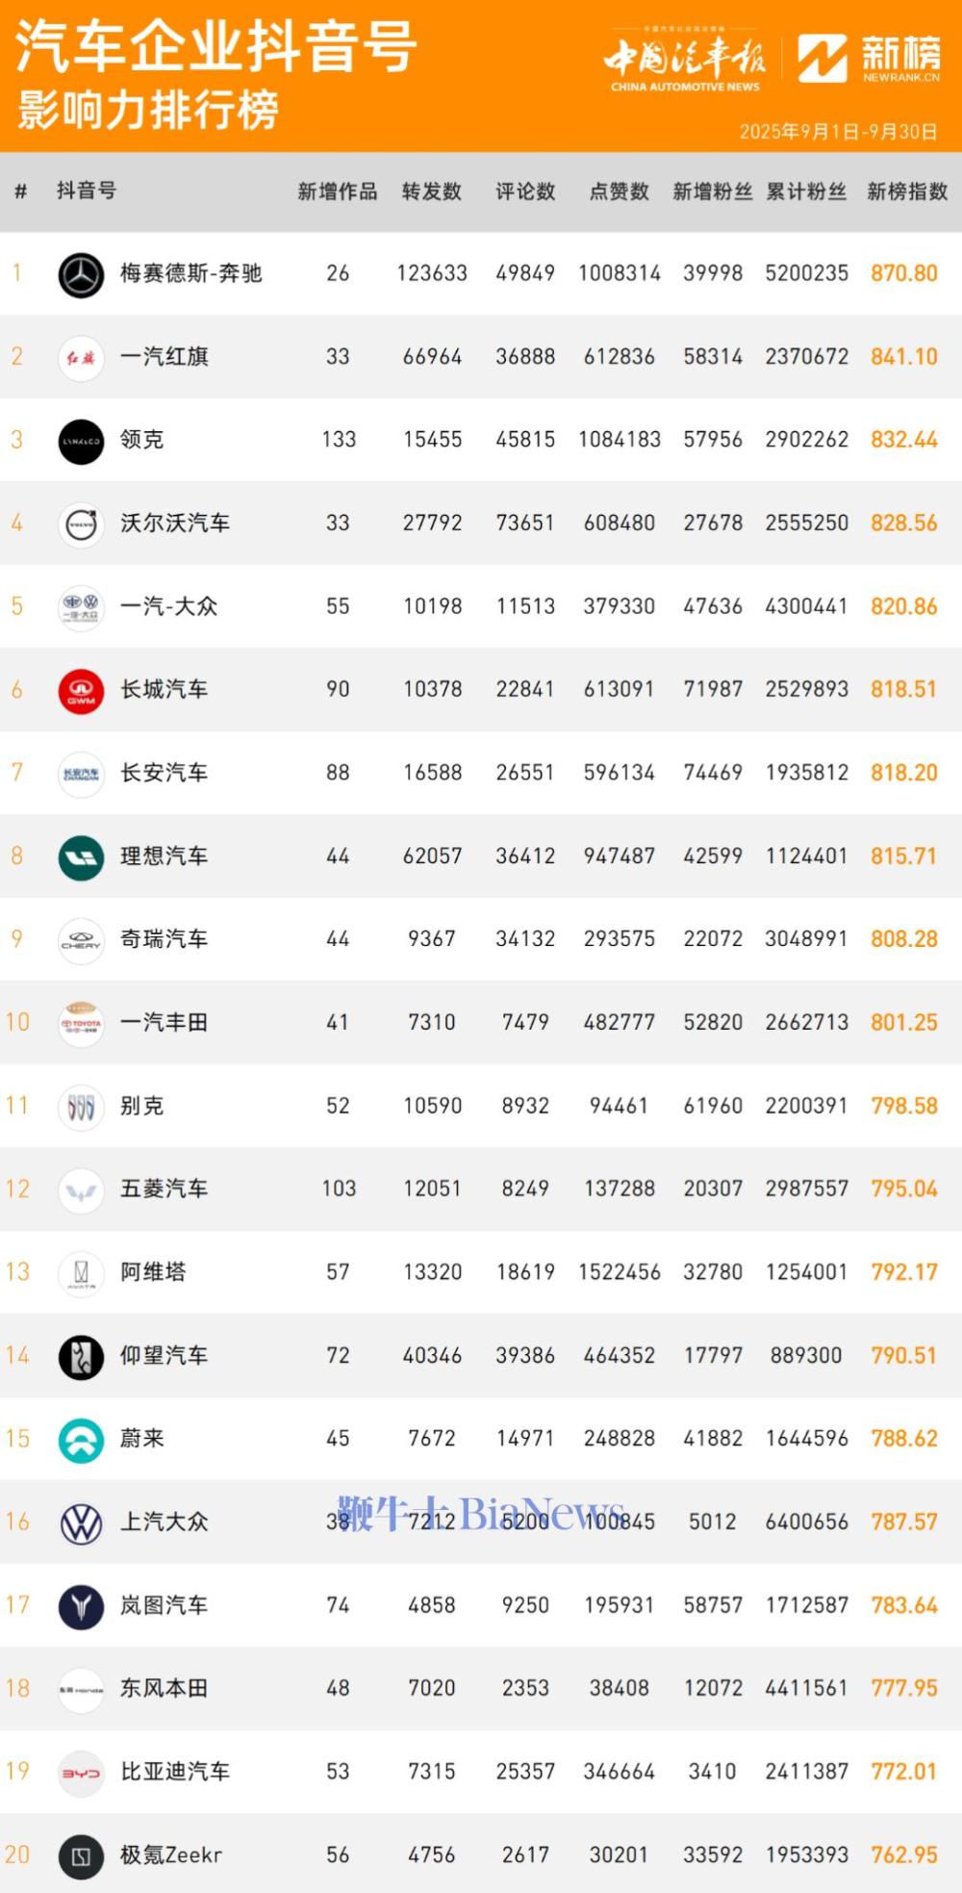
Task: Click the Avatr 阿维塔 logo
Action: click(81, 1274)
